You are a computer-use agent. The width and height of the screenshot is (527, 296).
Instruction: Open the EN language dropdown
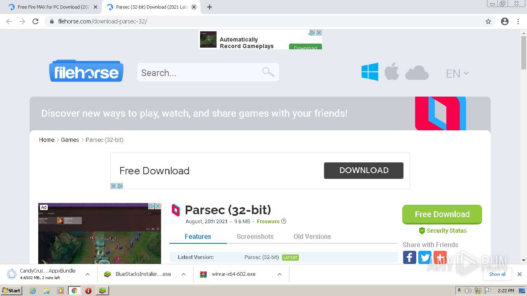[x=457, y=74]
